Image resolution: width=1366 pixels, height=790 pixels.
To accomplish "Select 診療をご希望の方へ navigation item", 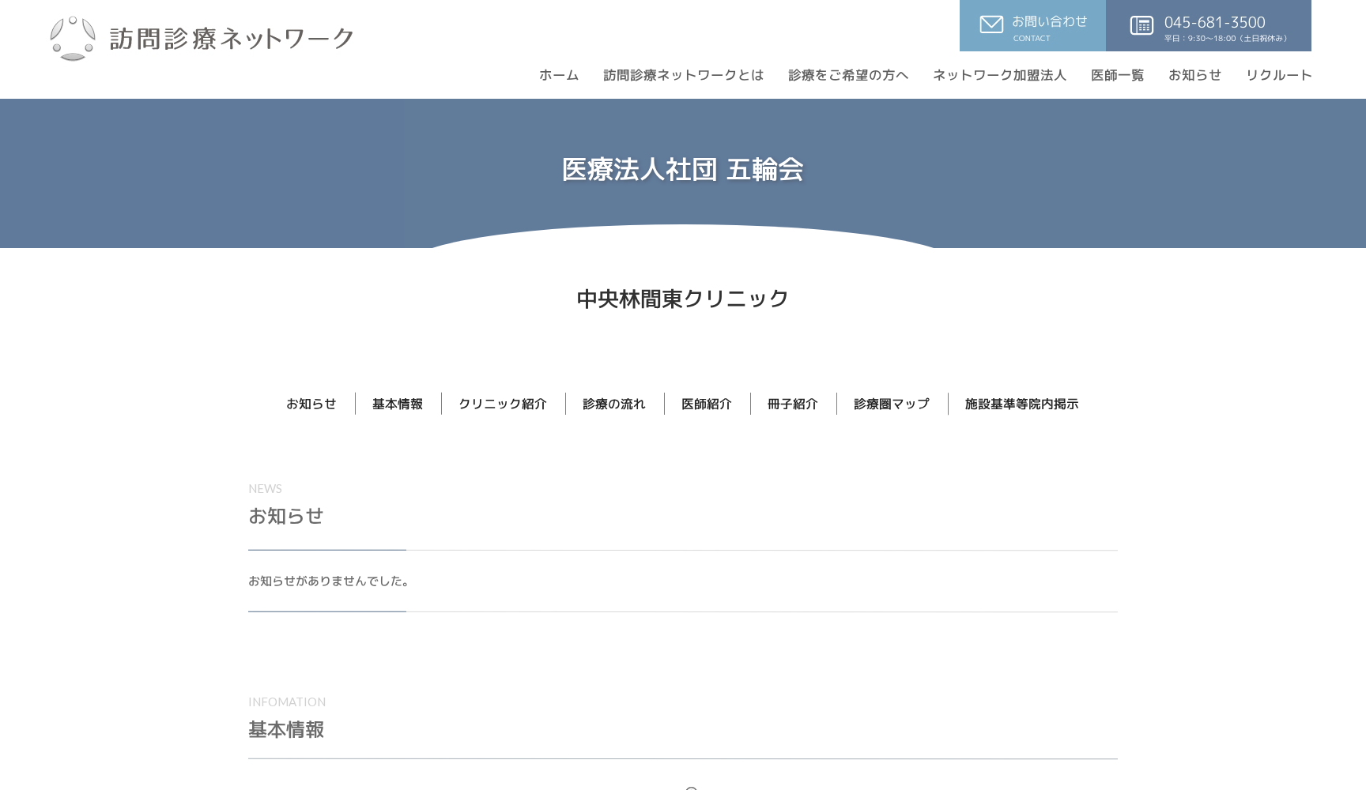I will [847, 75].
